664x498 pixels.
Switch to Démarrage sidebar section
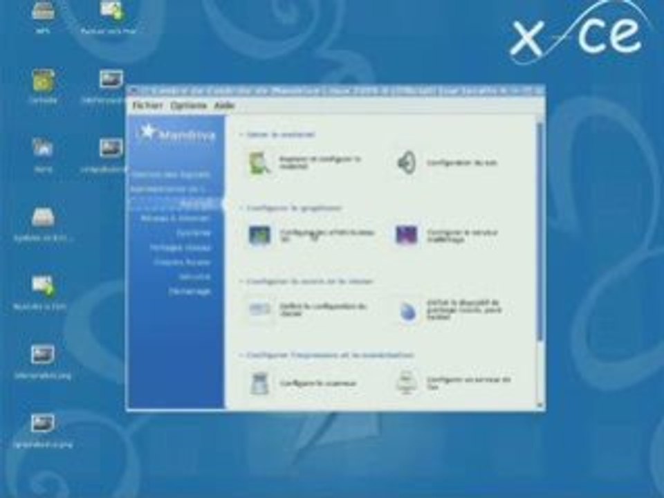(190, 291)
